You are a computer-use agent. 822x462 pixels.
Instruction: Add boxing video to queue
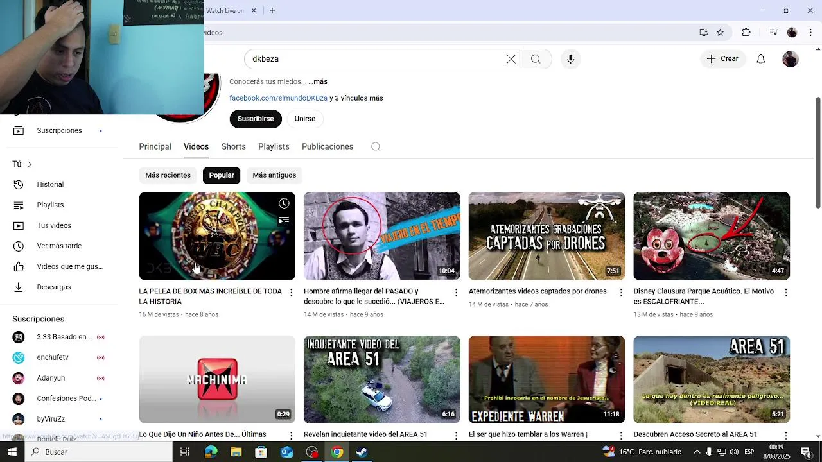[284, 220]
